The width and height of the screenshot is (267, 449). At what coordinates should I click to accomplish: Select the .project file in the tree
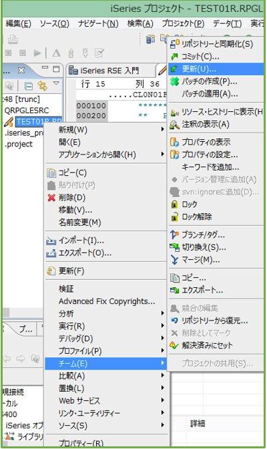[19, 144]
